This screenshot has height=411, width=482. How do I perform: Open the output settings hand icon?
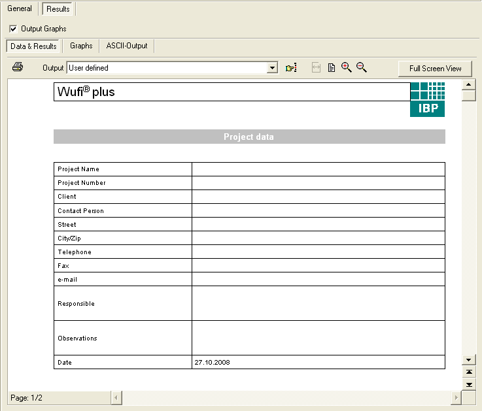291,67
